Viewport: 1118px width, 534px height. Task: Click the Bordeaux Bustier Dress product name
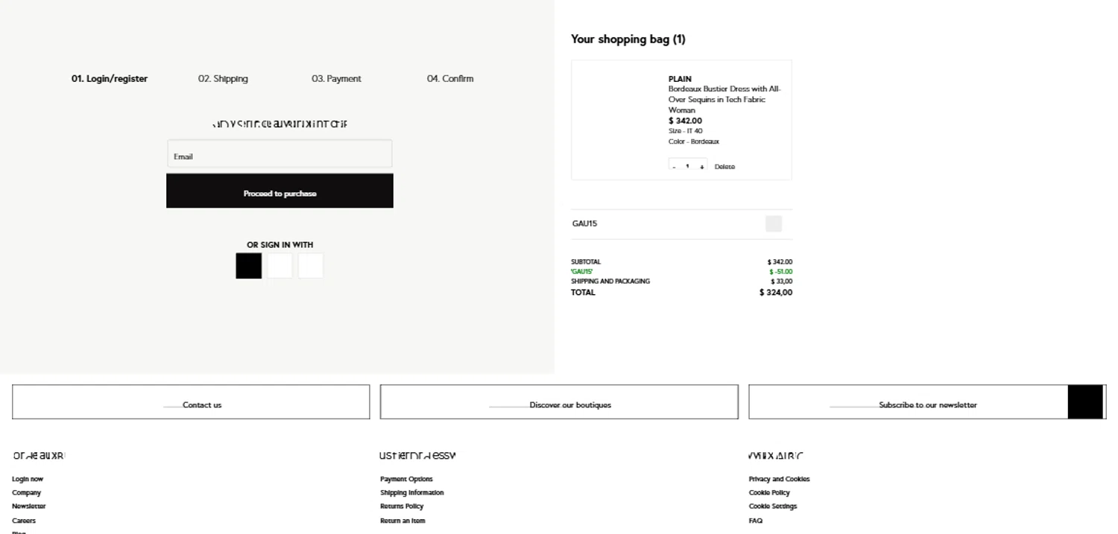[724, 99]
